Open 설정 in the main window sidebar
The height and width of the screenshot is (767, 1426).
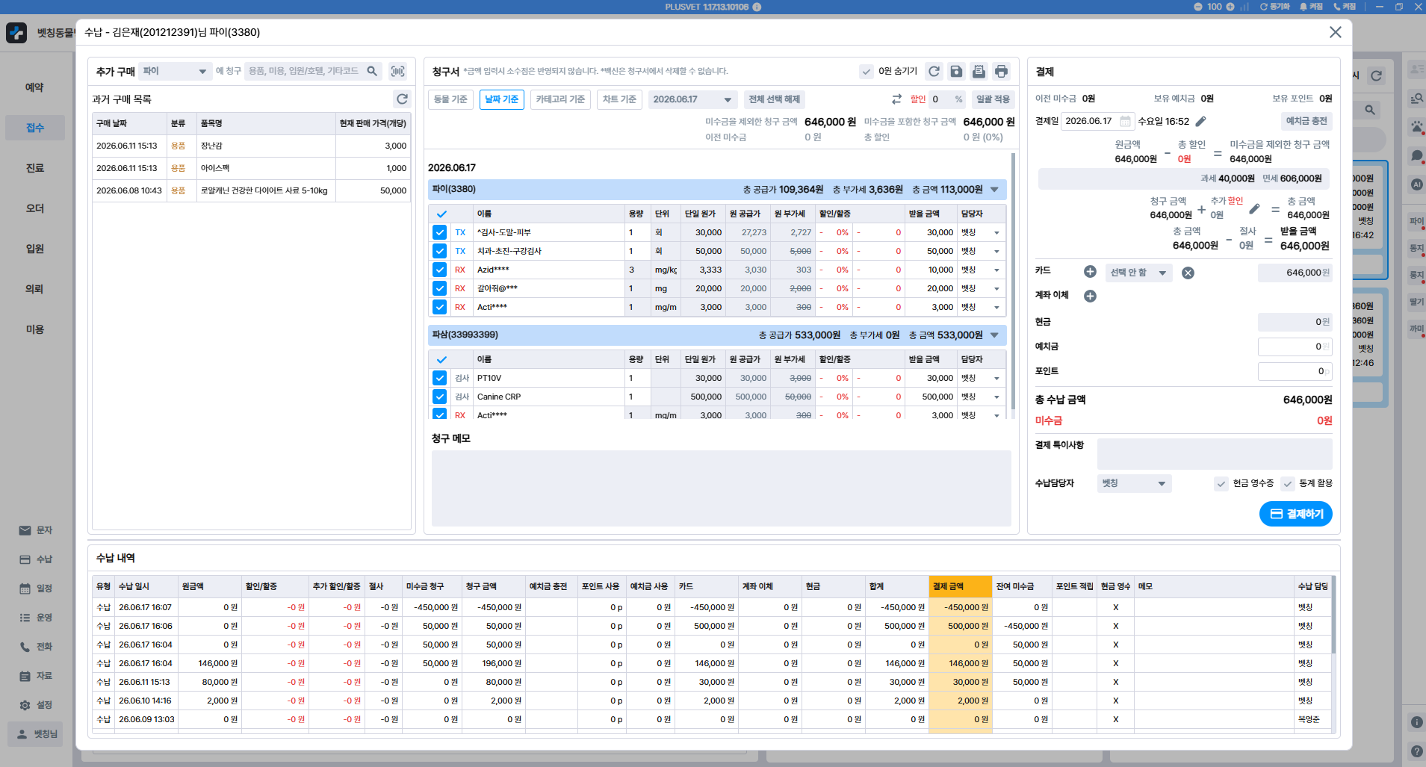coord(36,705)
